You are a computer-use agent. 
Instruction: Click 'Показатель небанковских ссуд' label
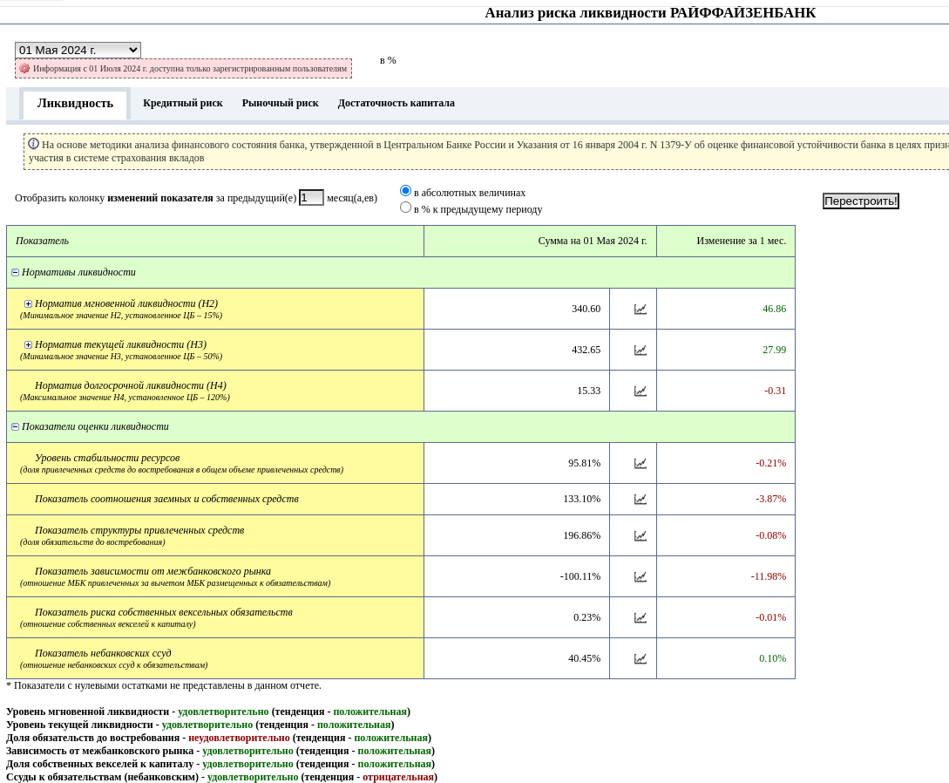103,653
